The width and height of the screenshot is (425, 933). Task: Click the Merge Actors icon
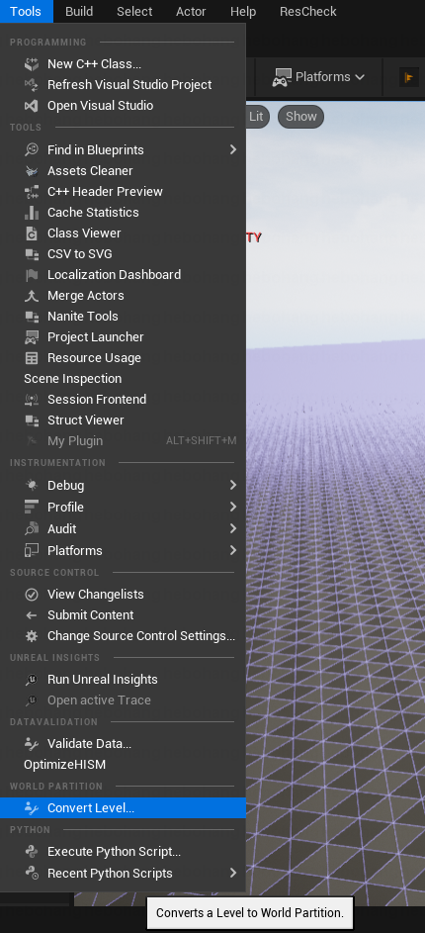[x=32, y=296]
